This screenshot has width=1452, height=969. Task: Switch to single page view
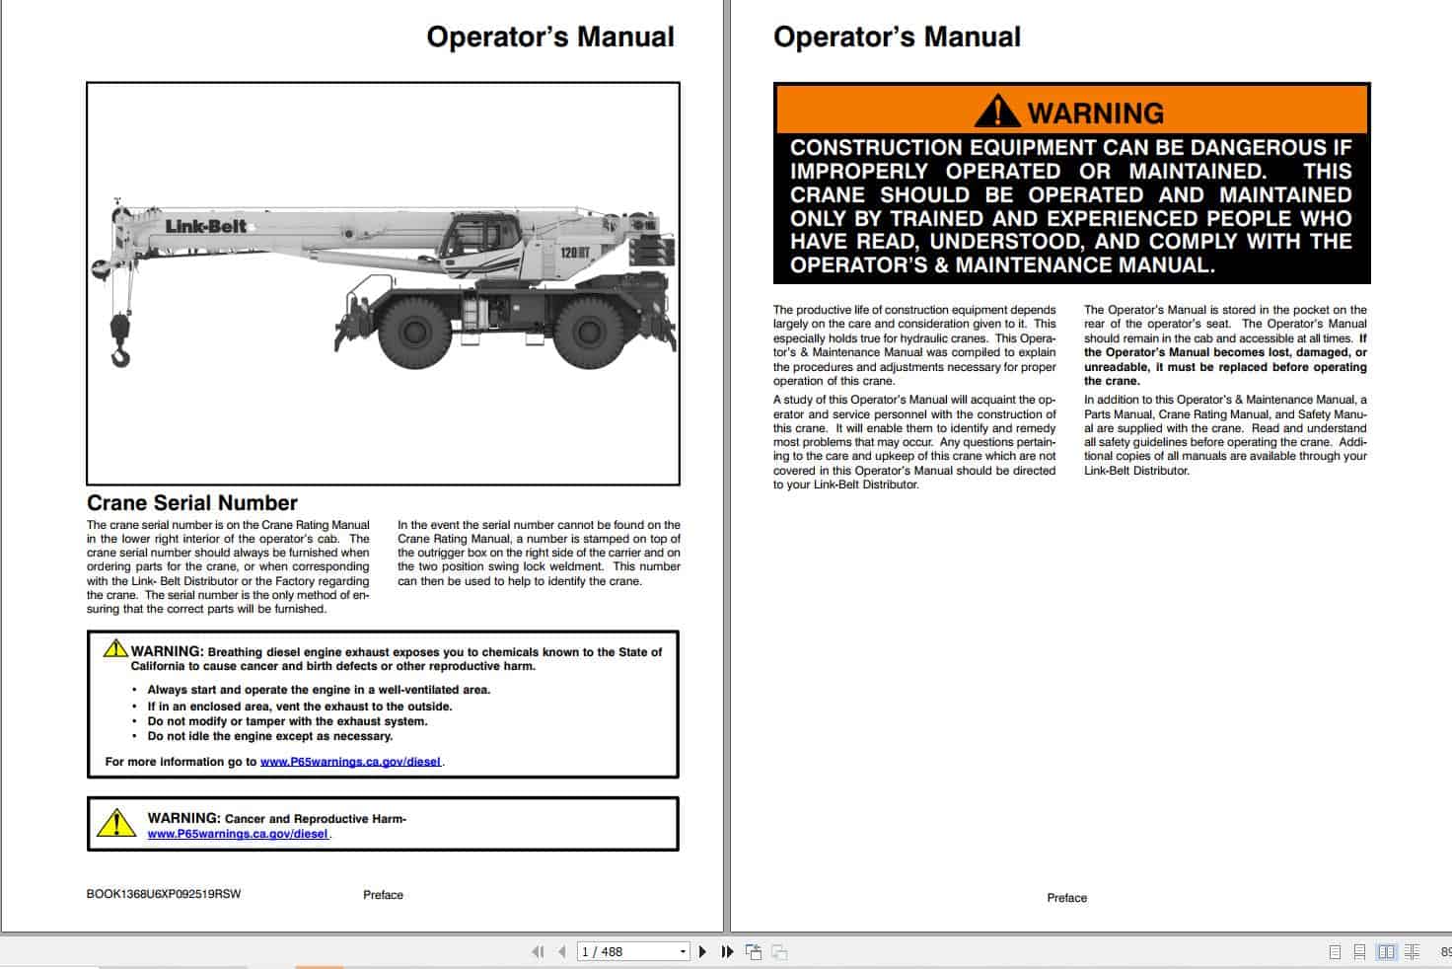(x=1335, y=951)
